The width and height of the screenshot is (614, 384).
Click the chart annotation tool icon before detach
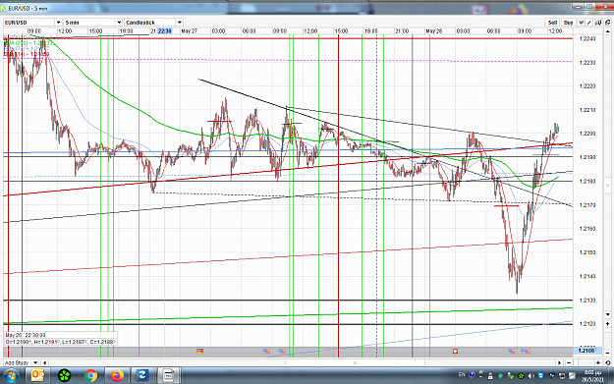point(598,23)
